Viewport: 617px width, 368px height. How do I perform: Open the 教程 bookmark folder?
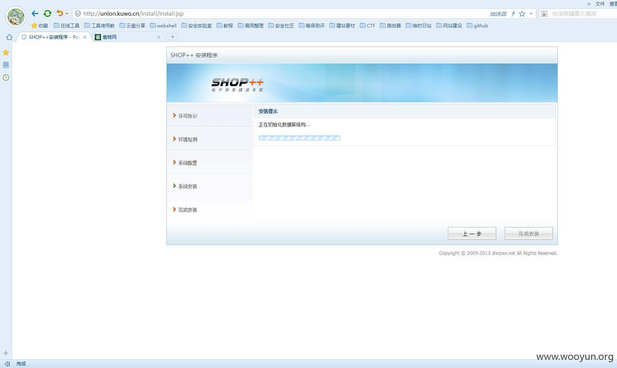click(225, 25)
